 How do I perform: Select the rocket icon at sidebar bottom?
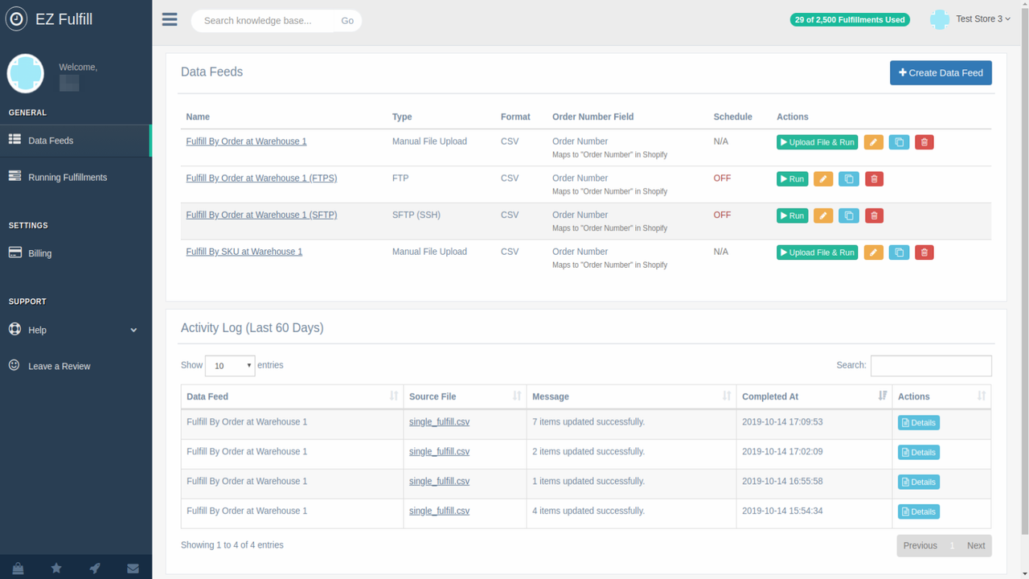(94, 568)
